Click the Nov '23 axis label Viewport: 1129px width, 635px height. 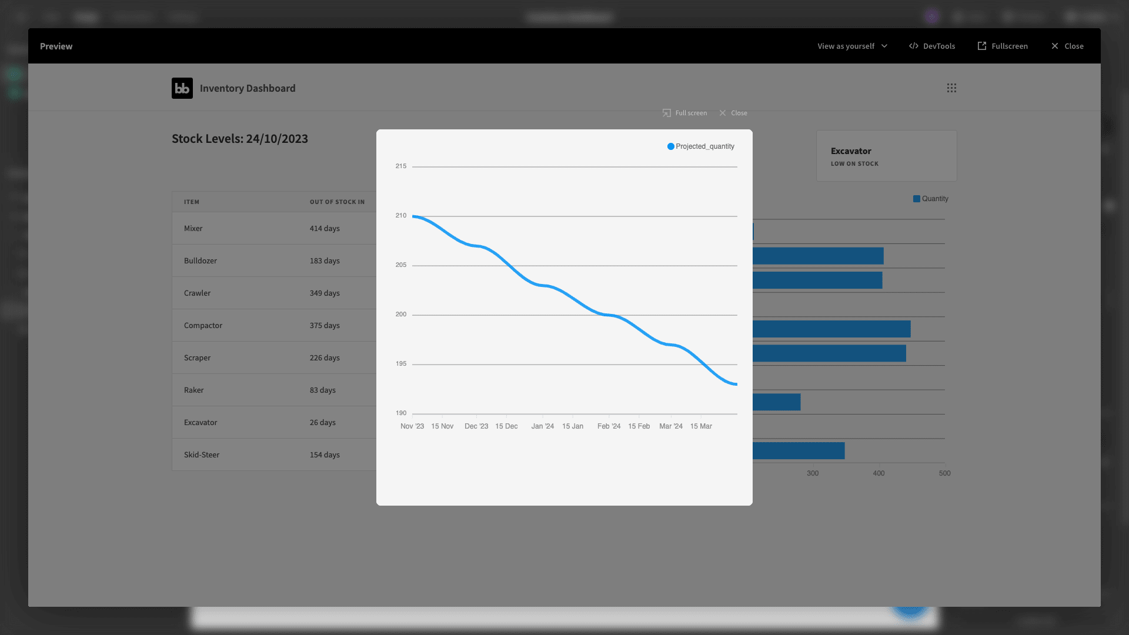pyautogui.click(x=412, y=426)
